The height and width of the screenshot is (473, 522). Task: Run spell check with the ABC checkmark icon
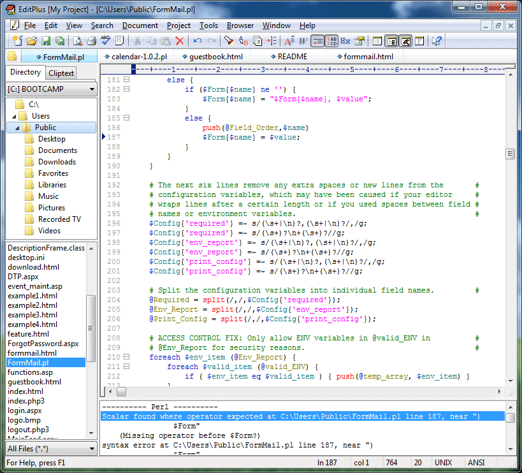click(106, 41)
